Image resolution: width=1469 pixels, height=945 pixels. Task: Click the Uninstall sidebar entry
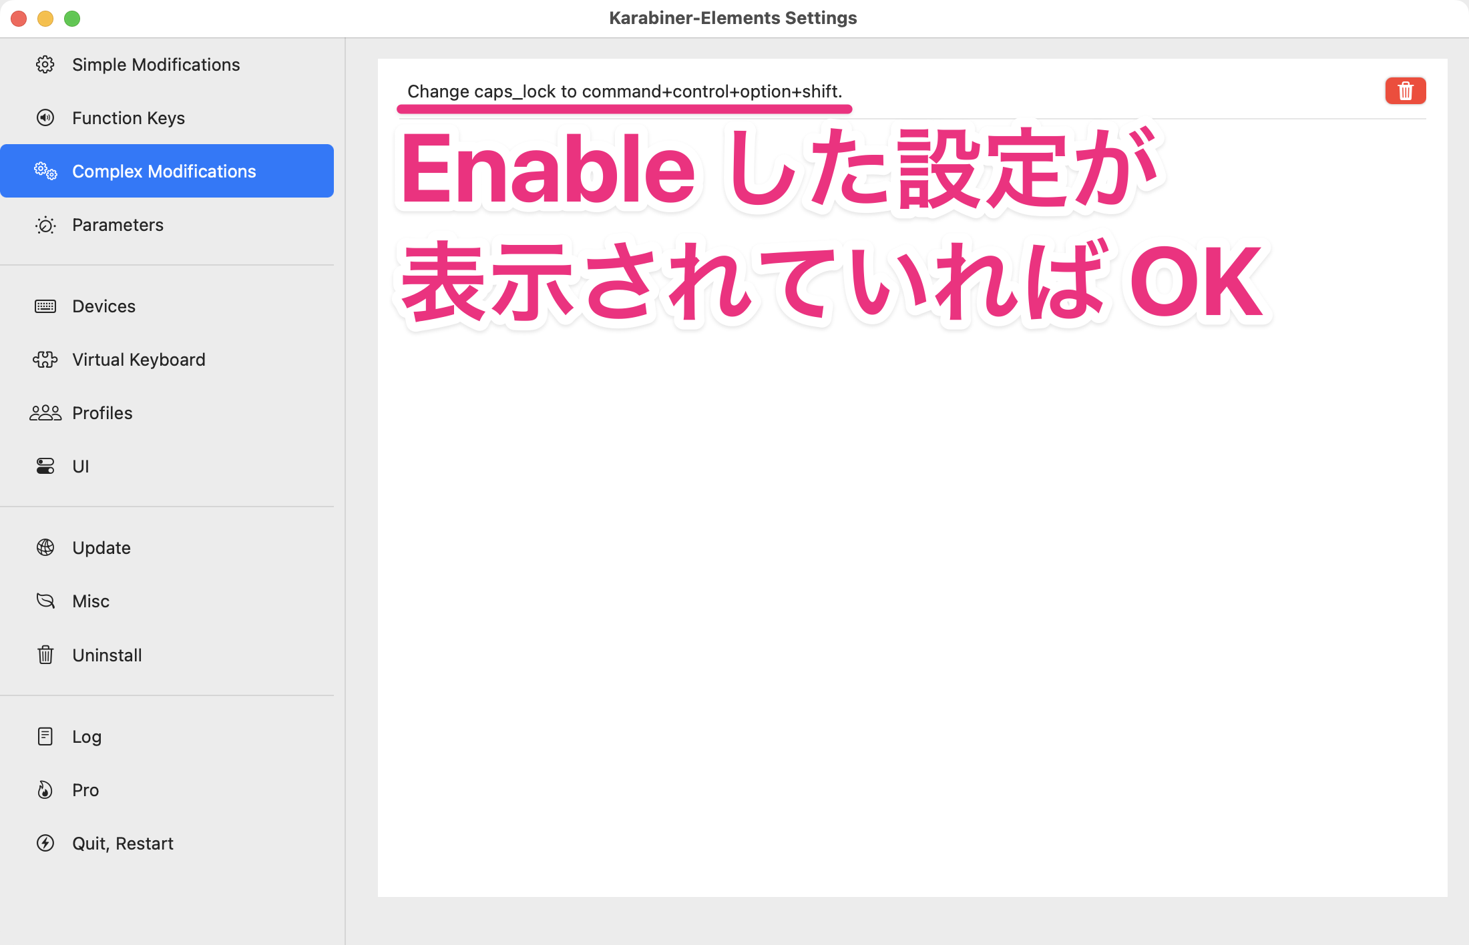click(106, 655)
